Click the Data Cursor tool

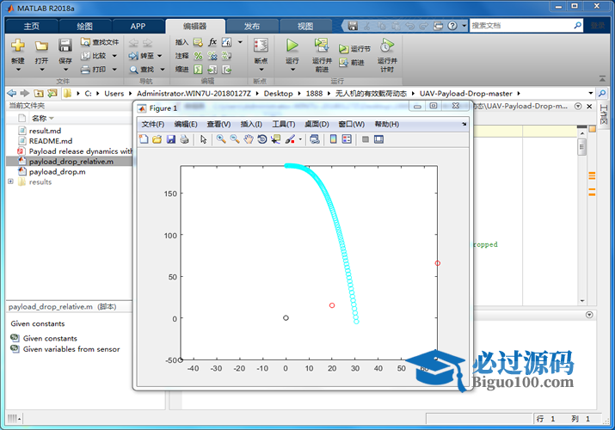(x=275, y=139)
